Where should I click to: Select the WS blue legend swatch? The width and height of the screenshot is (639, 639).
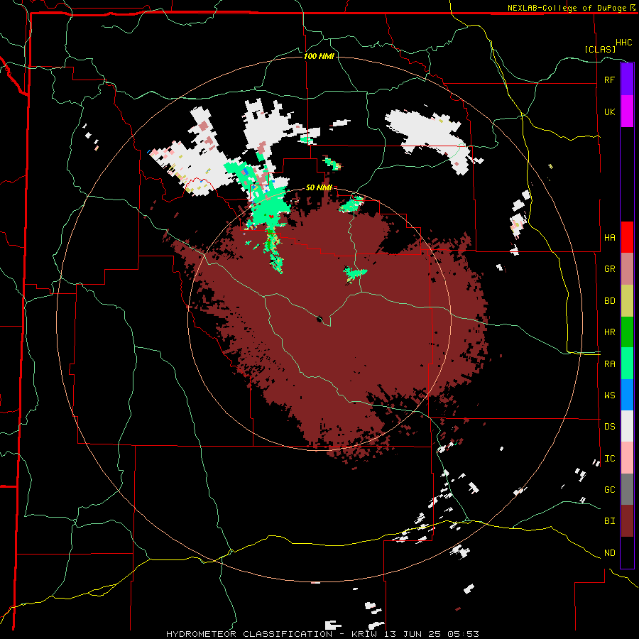[627, 395]
